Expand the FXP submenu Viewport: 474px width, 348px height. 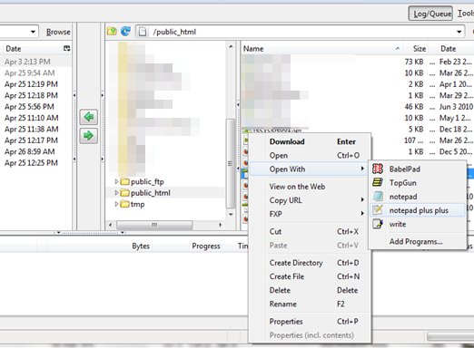click(x=362, y=214)
